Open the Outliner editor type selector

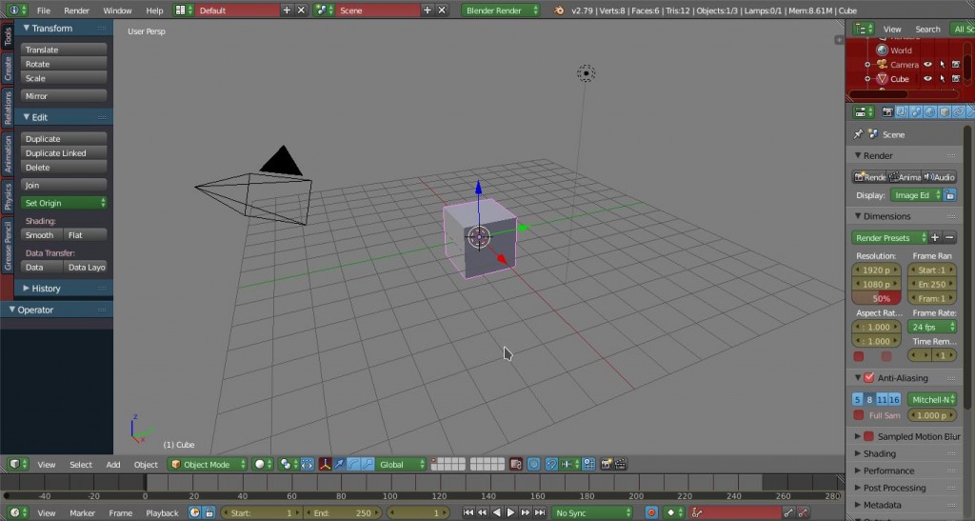click(x=864, y=29)
